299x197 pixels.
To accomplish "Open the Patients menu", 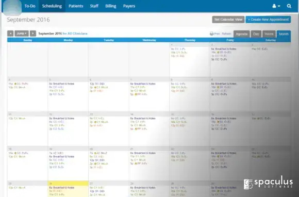I will [x=76, y=6].
